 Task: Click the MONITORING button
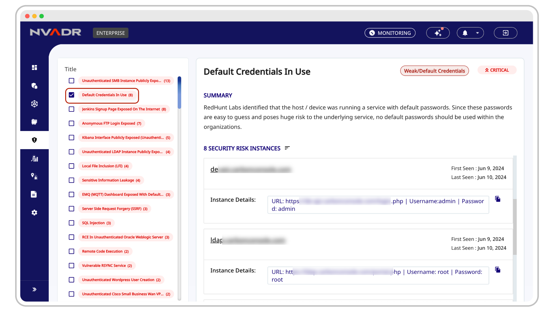pos(390,33)
